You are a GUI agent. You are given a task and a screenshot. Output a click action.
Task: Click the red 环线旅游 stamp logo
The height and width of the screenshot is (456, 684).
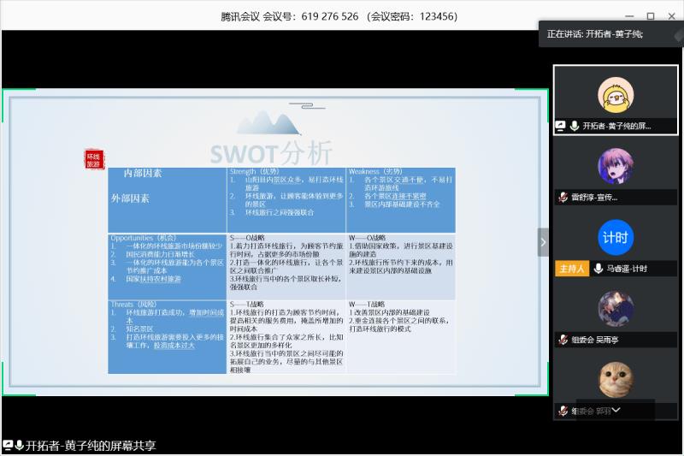pos(93,160)
